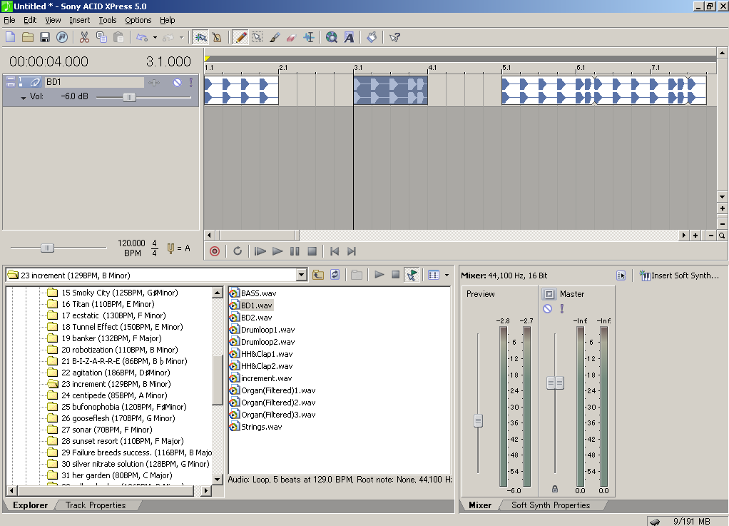
Task: Open the Tools menu
Action: (108, 20)
